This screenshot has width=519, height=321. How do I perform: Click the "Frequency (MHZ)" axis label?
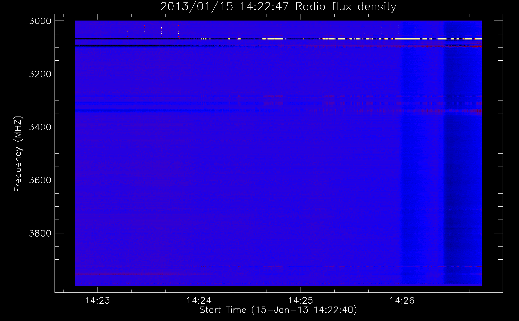tap(18, 154)
